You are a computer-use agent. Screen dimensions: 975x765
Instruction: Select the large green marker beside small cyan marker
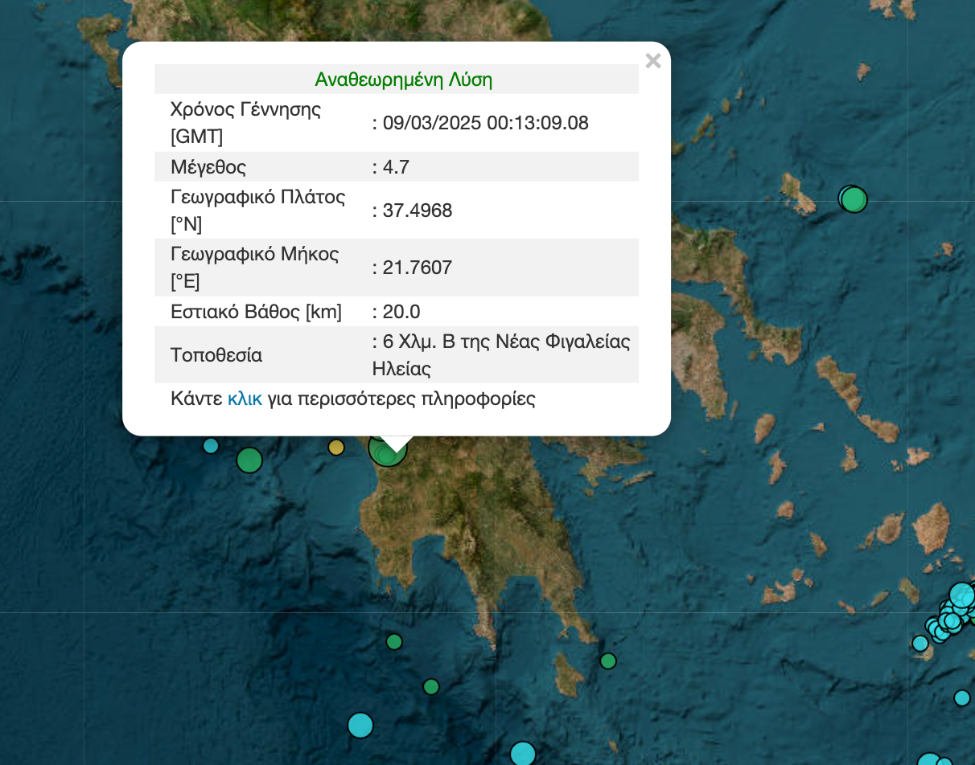(x=249, y=460)
